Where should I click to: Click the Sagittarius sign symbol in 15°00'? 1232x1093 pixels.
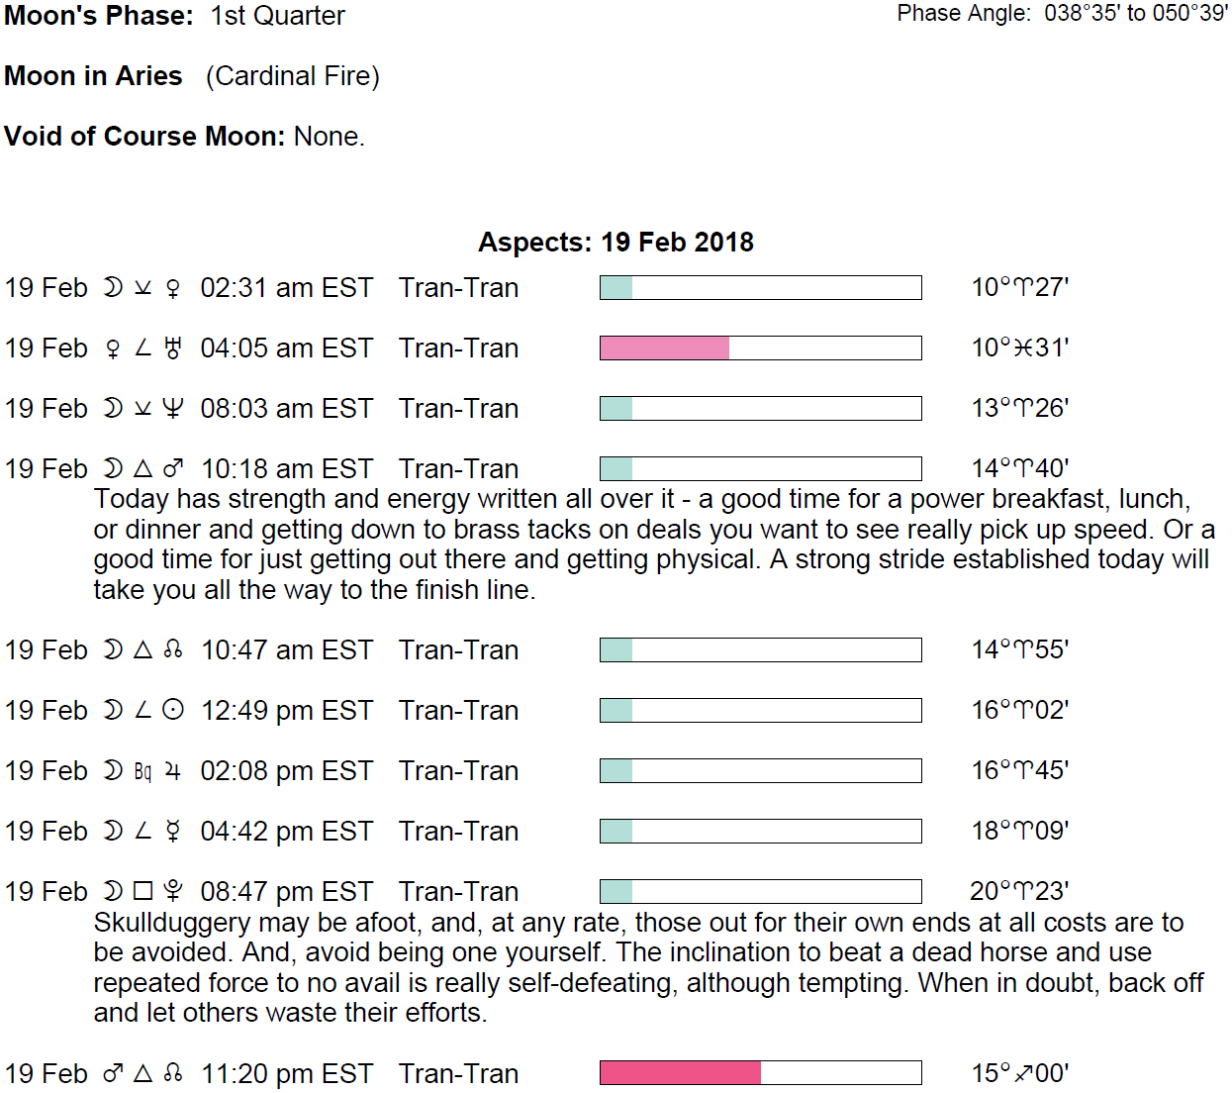1023,1074
